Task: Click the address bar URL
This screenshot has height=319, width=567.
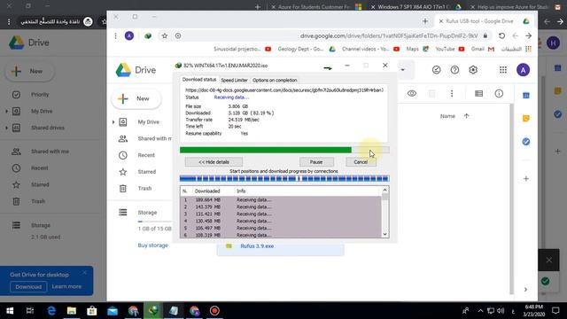Action: (x=389, y=35)
